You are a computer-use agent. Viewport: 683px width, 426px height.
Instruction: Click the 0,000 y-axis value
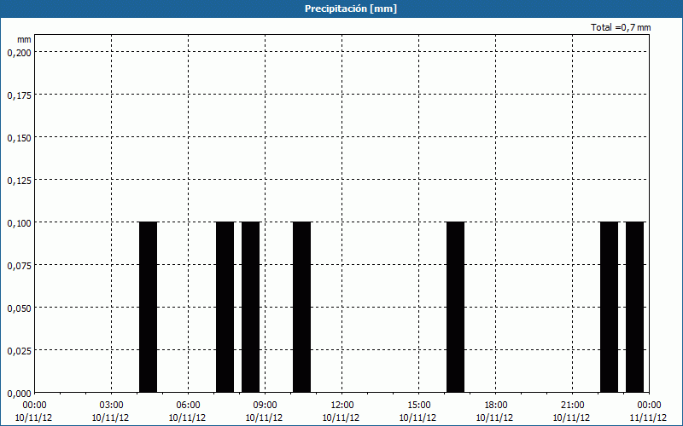[x=19, y=394]
